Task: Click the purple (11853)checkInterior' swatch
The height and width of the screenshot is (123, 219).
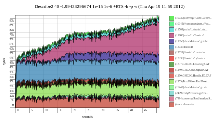Action: pos(172,41)
